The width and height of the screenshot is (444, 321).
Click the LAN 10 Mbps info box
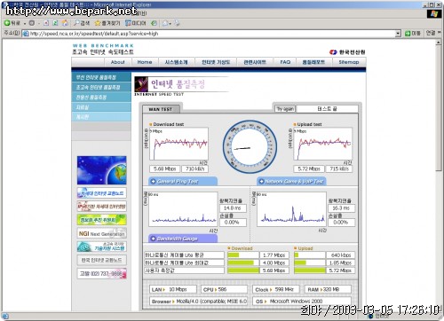click(x=173, y=289)
